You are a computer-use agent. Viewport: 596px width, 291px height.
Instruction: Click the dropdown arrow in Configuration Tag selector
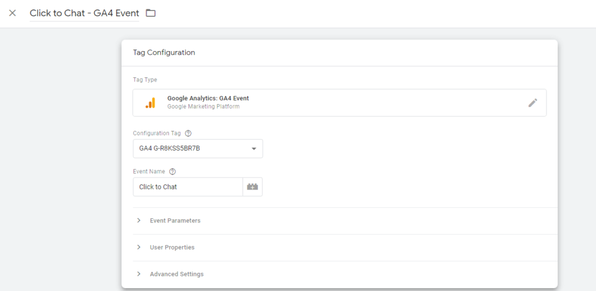coord(254,149)
